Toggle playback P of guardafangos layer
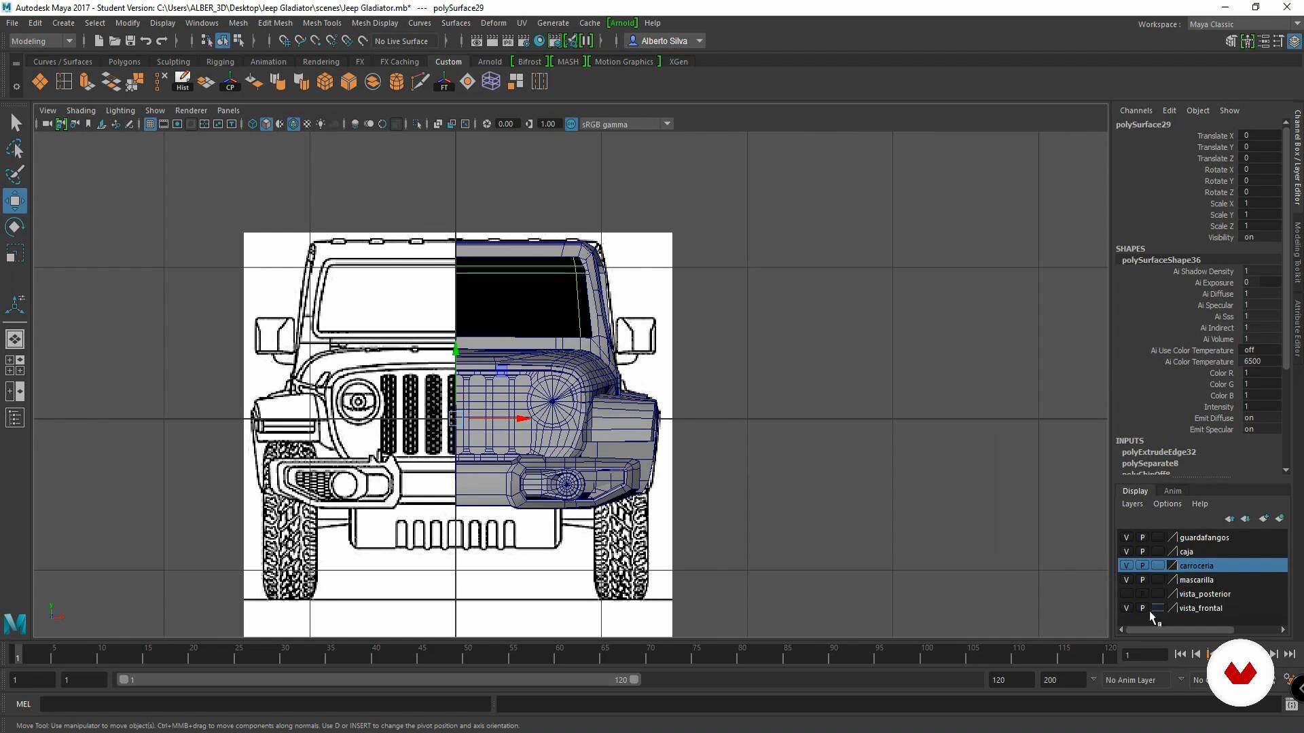This screenshot has width=1304, height=733. pyautogui.click(x=1142, y=538)
